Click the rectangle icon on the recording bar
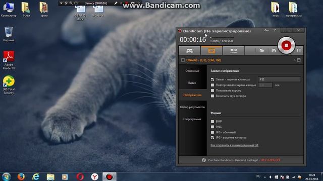The width and height of the screenshot is (323, 181). [76, 3]
